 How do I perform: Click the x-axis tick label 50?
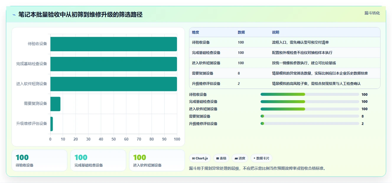point(113,139)
